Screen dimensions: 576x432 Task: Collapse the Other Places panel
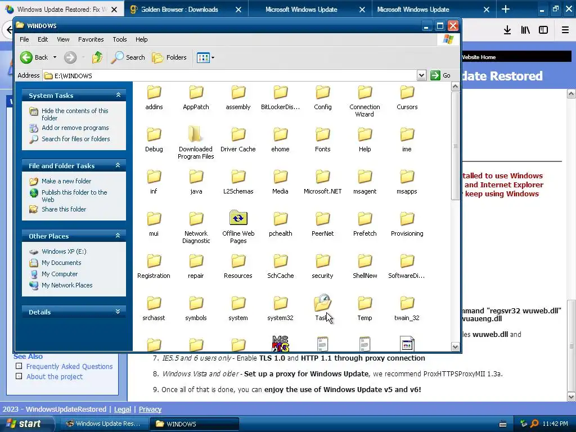pos(118,236)
